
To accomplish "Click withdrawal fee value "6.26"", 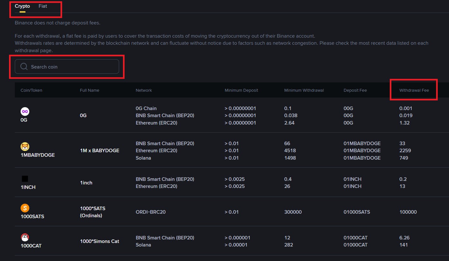I will [405, 238].
